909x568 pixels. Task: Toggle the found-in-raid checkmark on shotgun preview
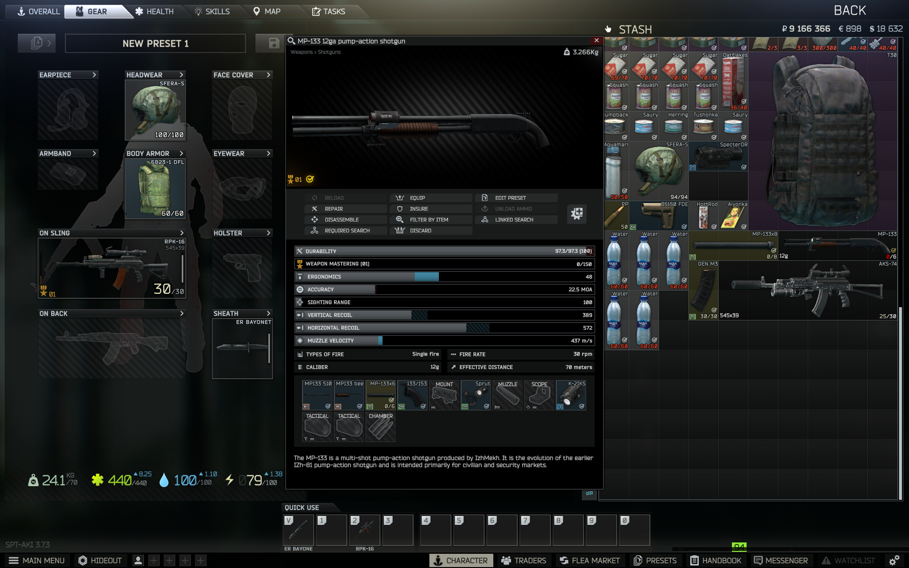point(310,179)
